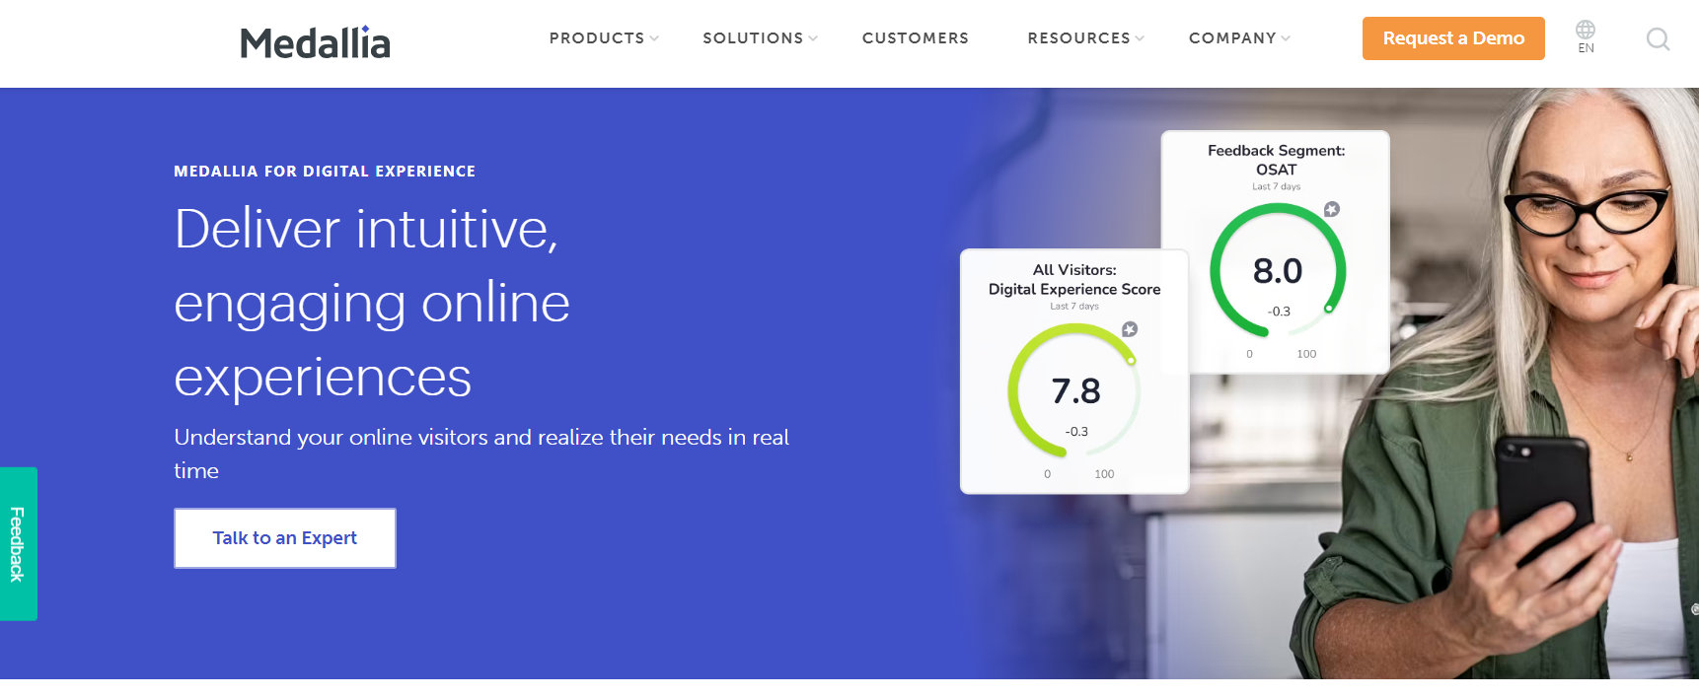Open the Products menu item
This screenshot has width=1699, height=698.
pyautogui.click(x=597, y=38)
